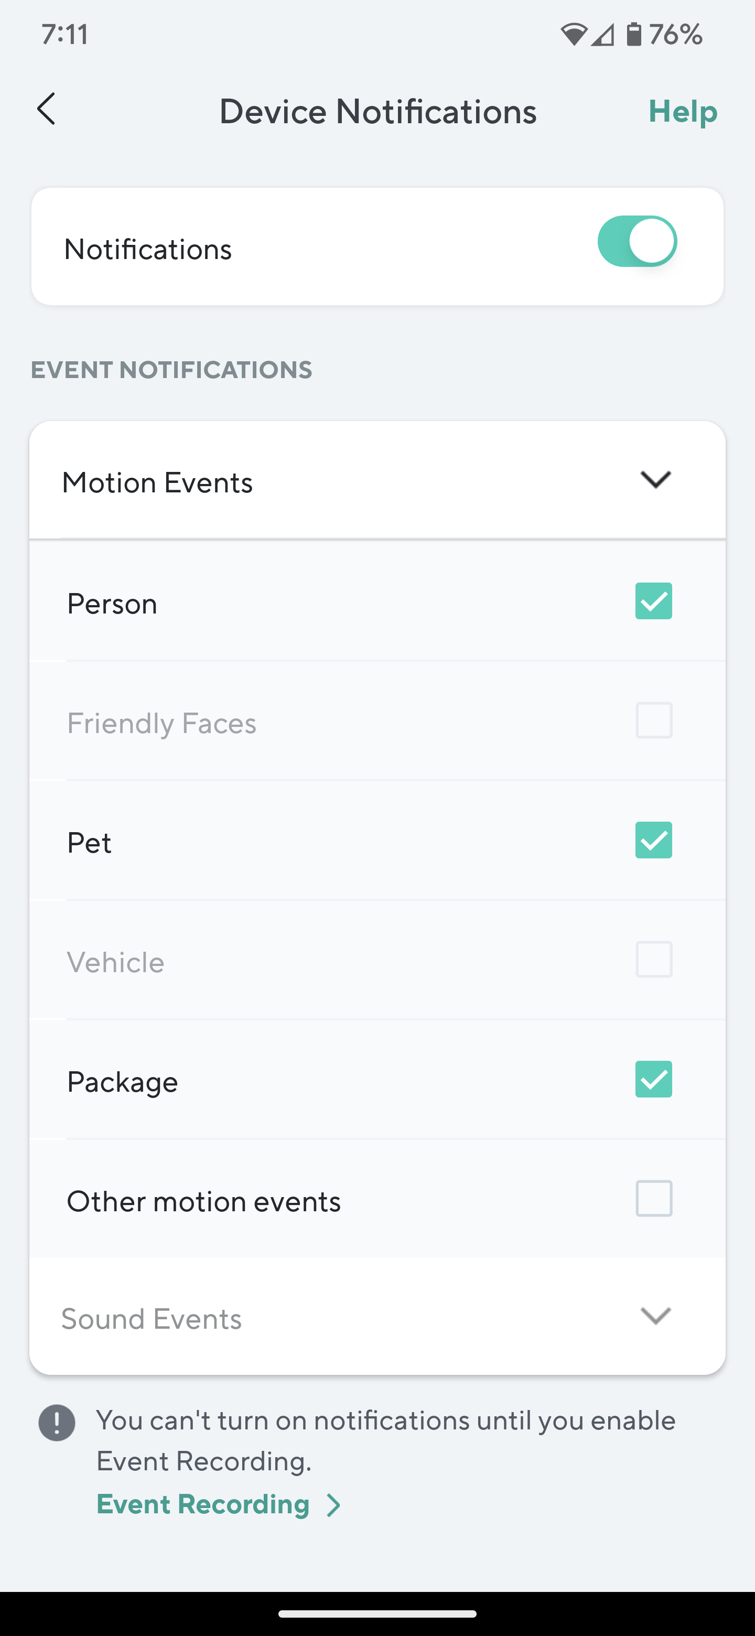Expand the Sound Events section
This screenshot has height=1636, width=755.
point(655,1316)
